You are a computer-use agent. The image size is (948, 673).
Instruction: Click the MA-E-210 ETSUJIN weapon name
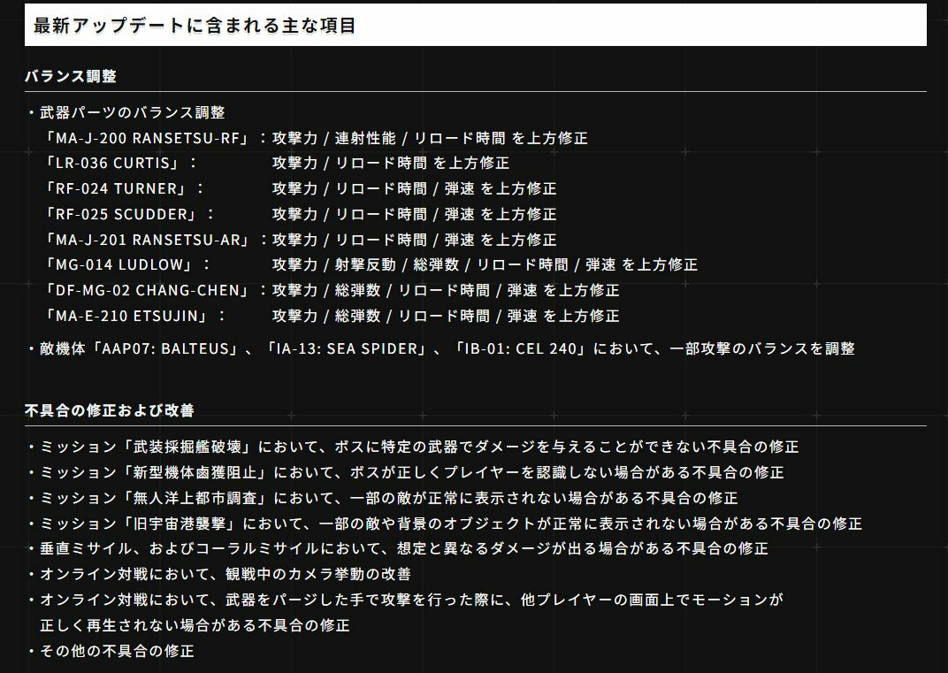point(132,316)
